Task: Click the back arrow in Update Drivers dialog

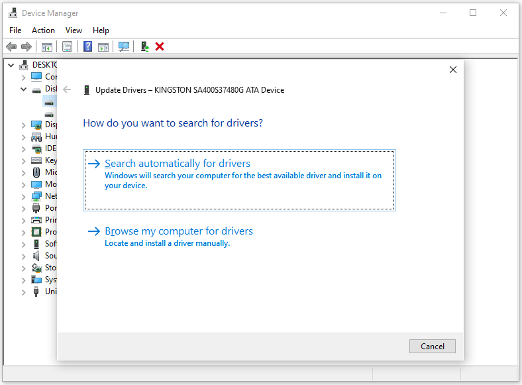Action: click(68, 89)
